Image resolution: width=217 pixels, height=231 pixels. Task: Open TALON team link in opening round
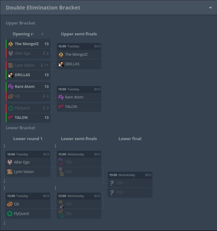click(x=21, y=118)
